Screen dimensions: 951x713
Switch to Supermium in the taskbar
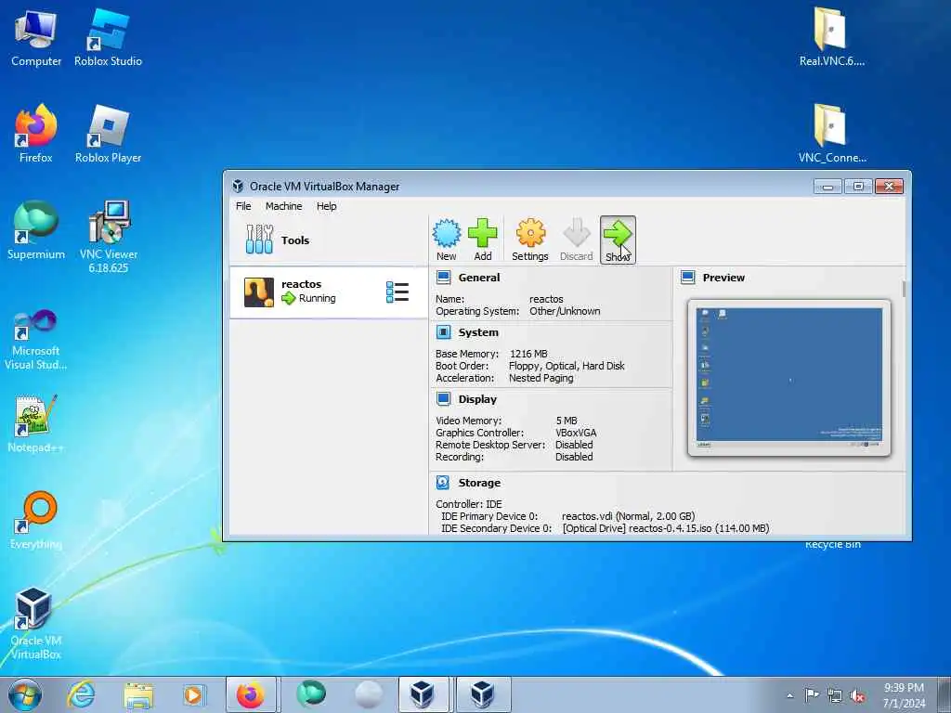(310, 694)
